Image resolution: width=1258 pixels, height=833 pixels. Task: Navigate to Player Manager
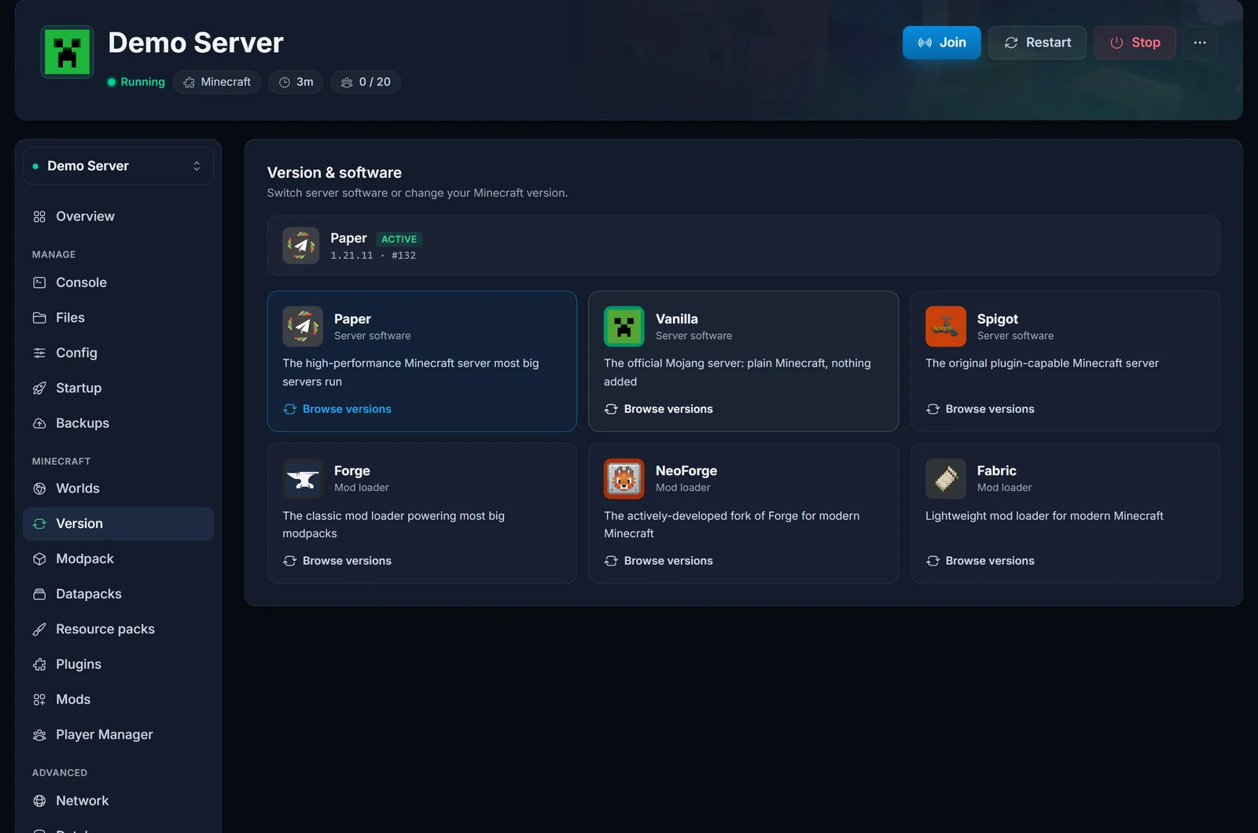point(118,735)
